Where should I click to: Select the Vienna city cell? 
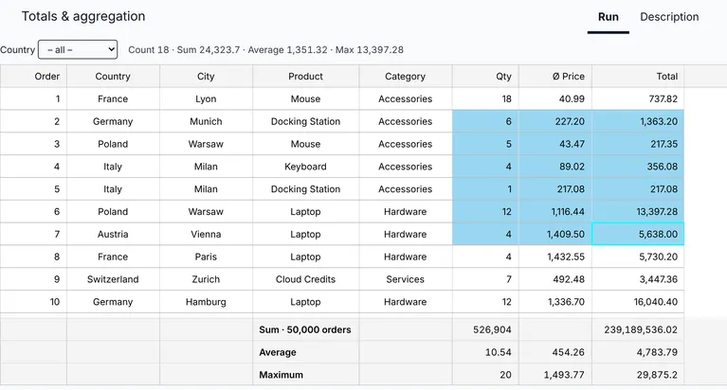pyautogui.click(x=207, y=234)
